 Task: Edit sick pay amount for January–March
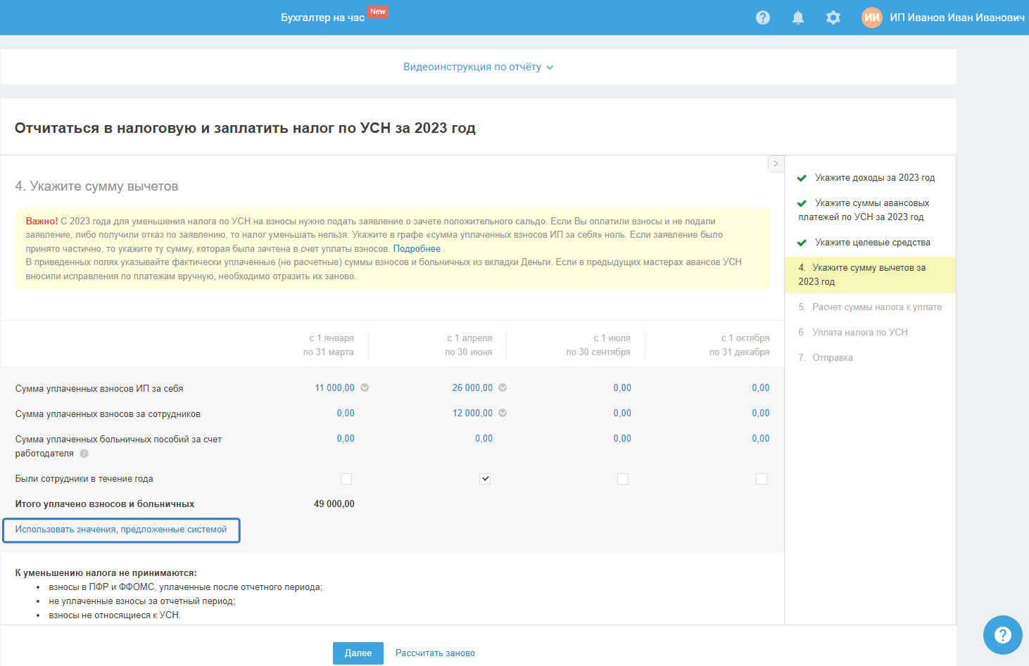coord(346,439)
